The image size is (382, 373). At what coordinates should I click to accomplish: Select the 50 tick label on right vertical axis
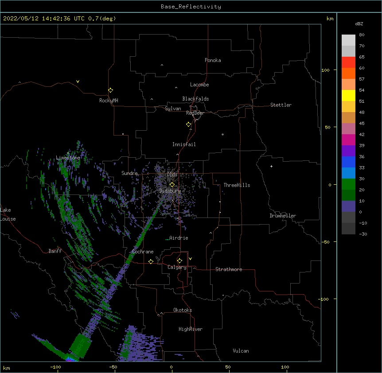pos(327,127)
